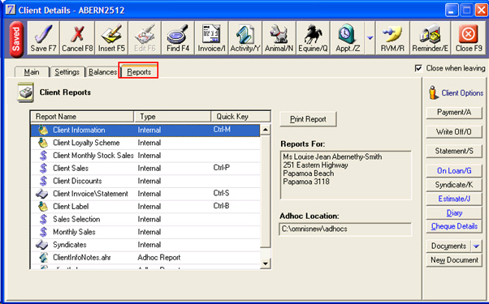
Task: Sort by the Quick Key column header
Action: click(240, 117)
